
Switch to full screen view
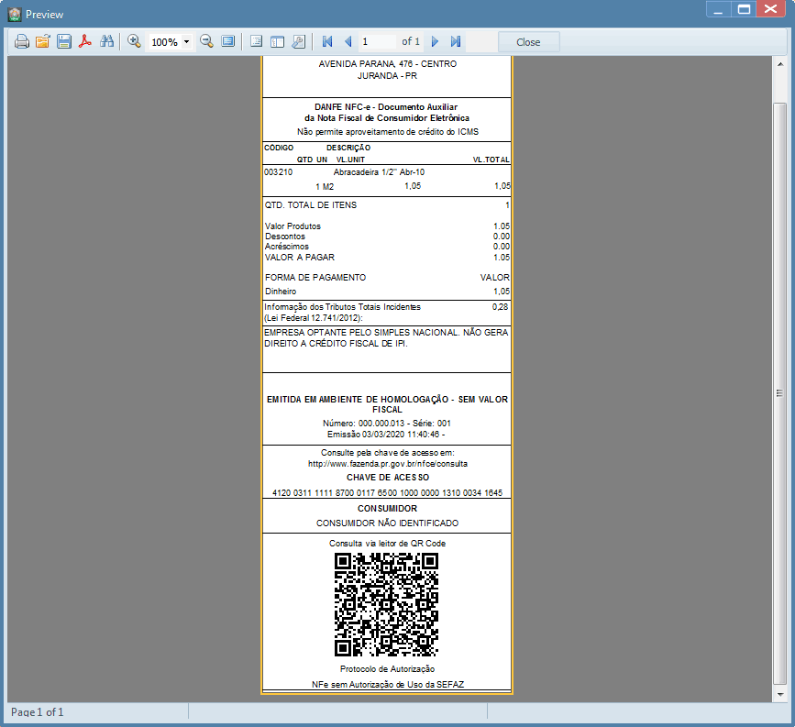(227, 41)
